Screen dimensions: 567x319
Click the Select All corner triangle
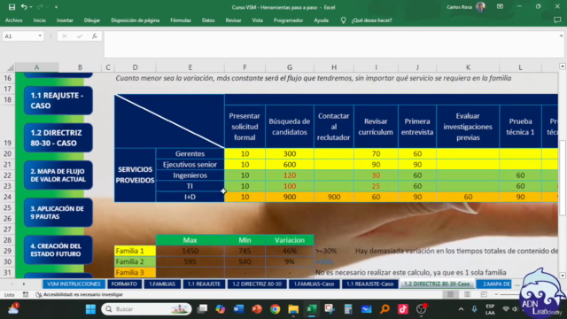pyautogui.click(x=11, y=67)
